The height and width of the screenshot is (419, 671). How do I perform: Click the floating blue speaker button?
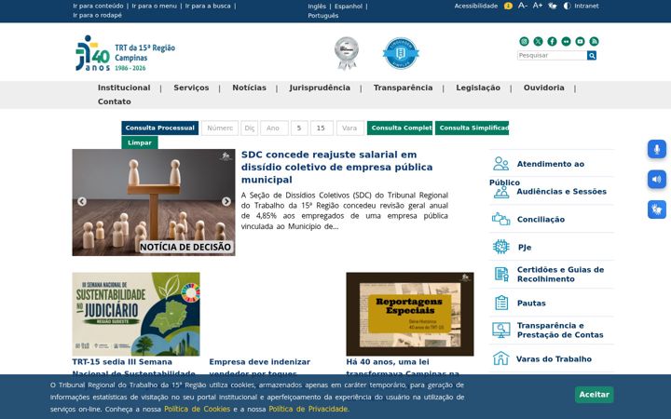click(x=656, y=179)
